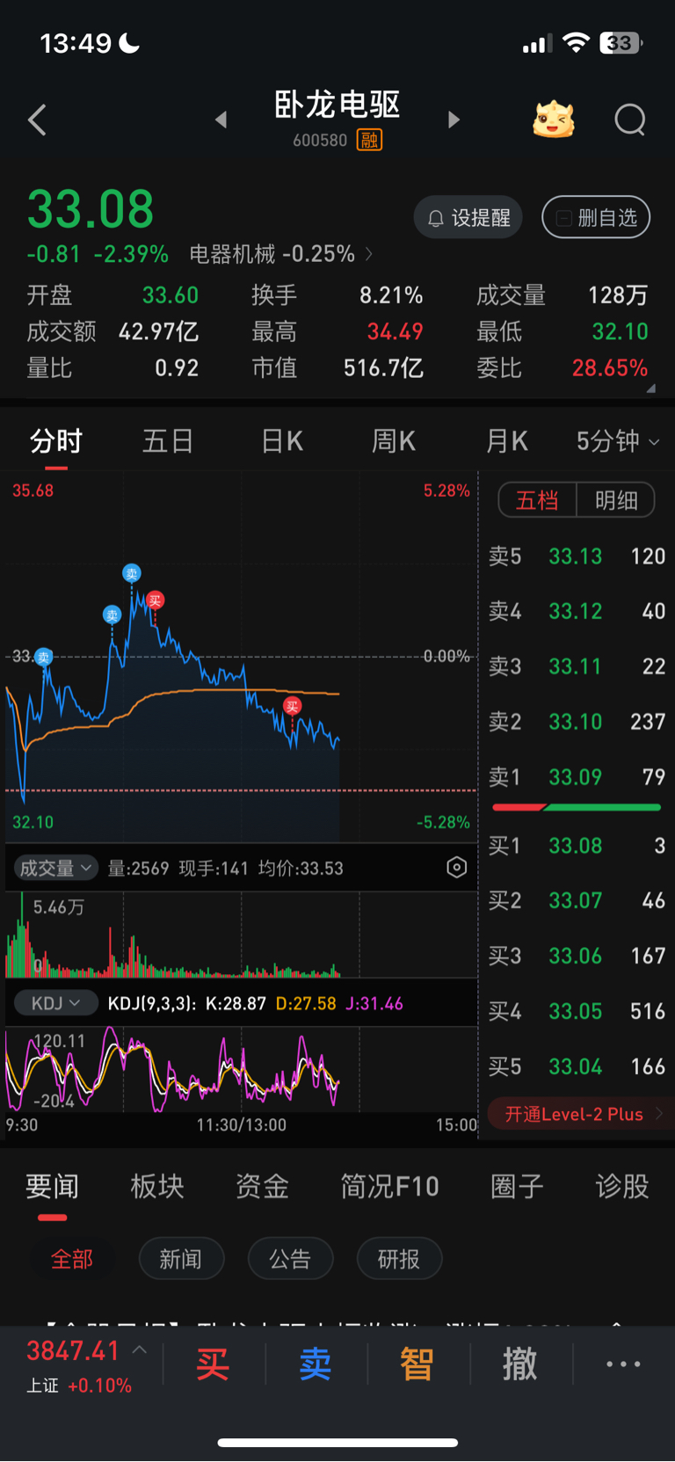Image resolution: width=675 pixels, height=1462 pixels.
Task: Switch to 圈子 tab
Action: [517, 1187]
